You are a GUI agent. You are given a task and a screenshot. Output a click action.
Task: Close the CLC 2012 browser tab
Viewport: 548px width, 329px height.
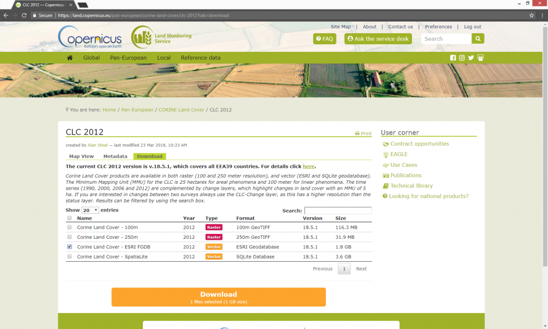click(x=71, y=5)
